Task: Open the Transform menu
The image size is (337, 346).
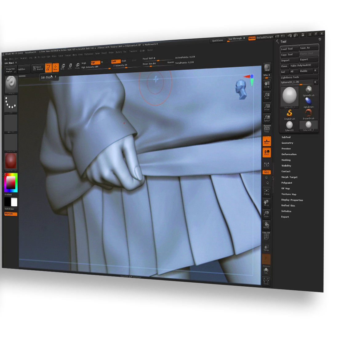Action: (133, 51)
